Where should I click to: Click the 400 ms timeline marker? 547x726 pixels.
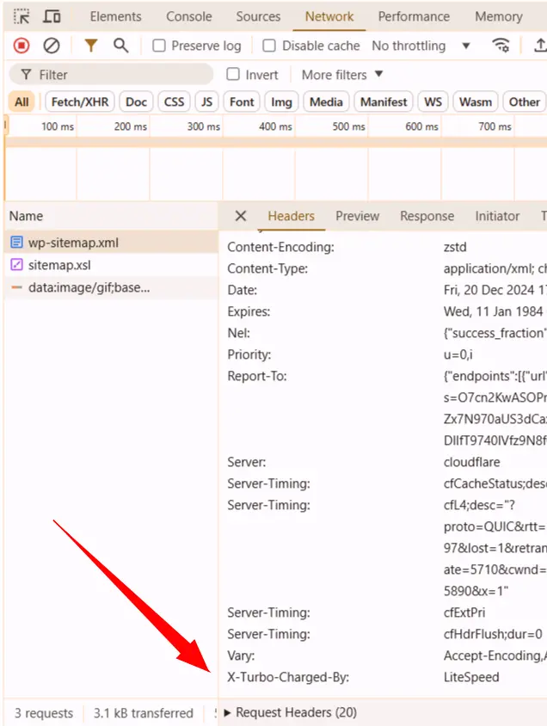275,126
